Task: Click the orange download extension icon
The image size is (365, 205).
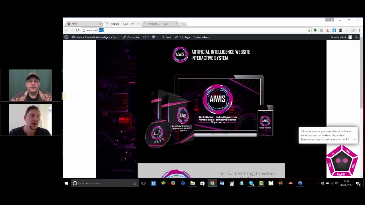Action: (328, 30)
